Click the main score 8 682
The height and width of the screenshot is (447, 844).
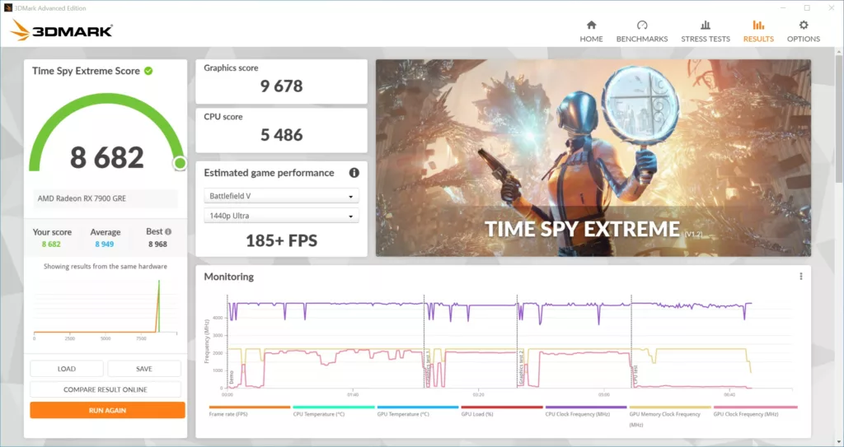coord(107,157)
